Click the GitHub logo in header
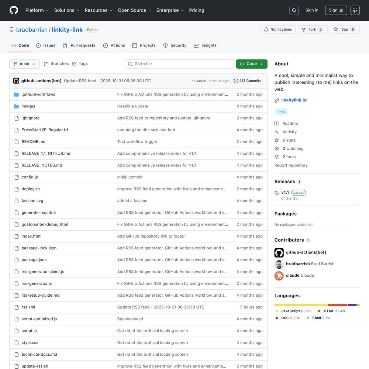This screenshot has width=369, height=369. click(x=14, y=10)
